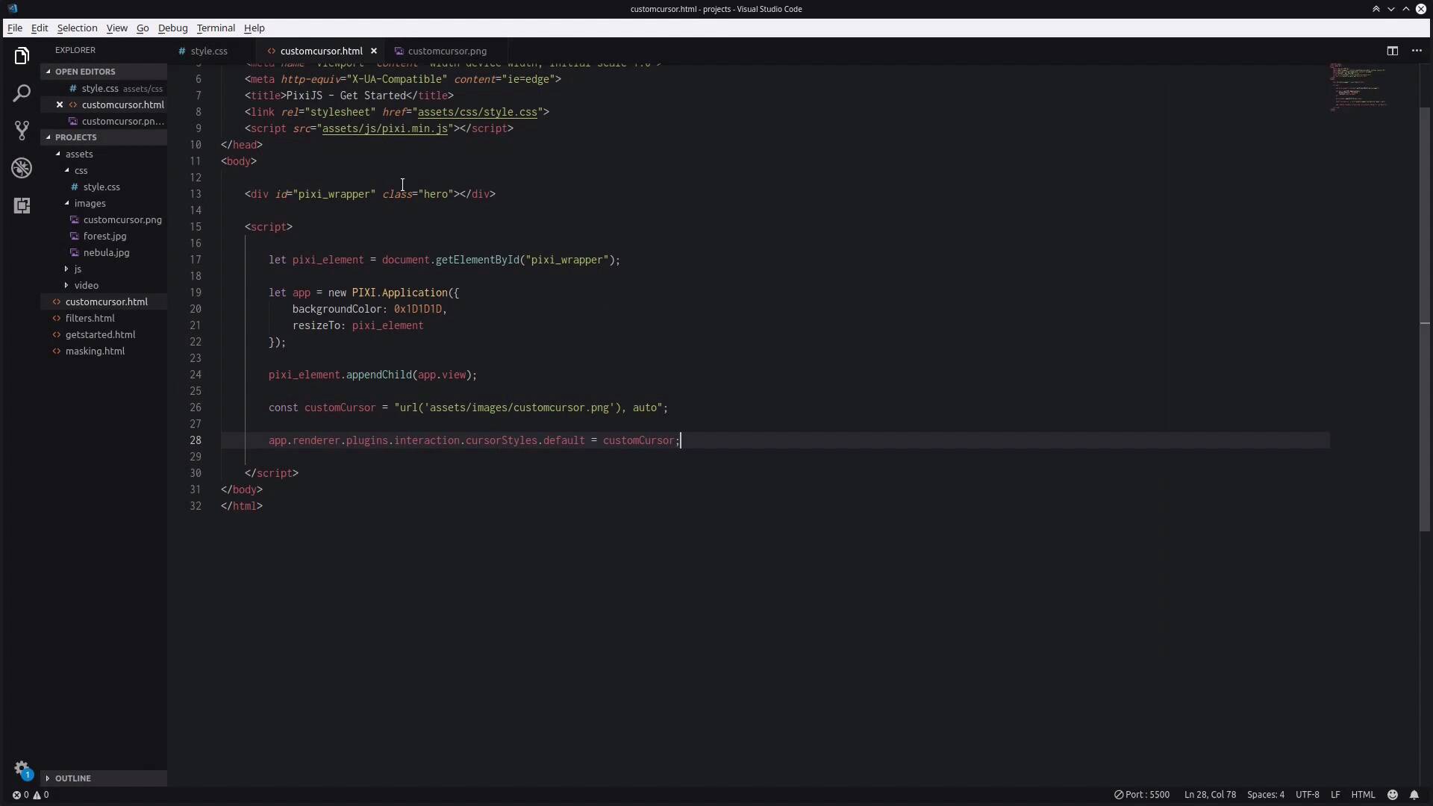
Task: Switch to the customcursor.png tab
Action: (447, 51)
